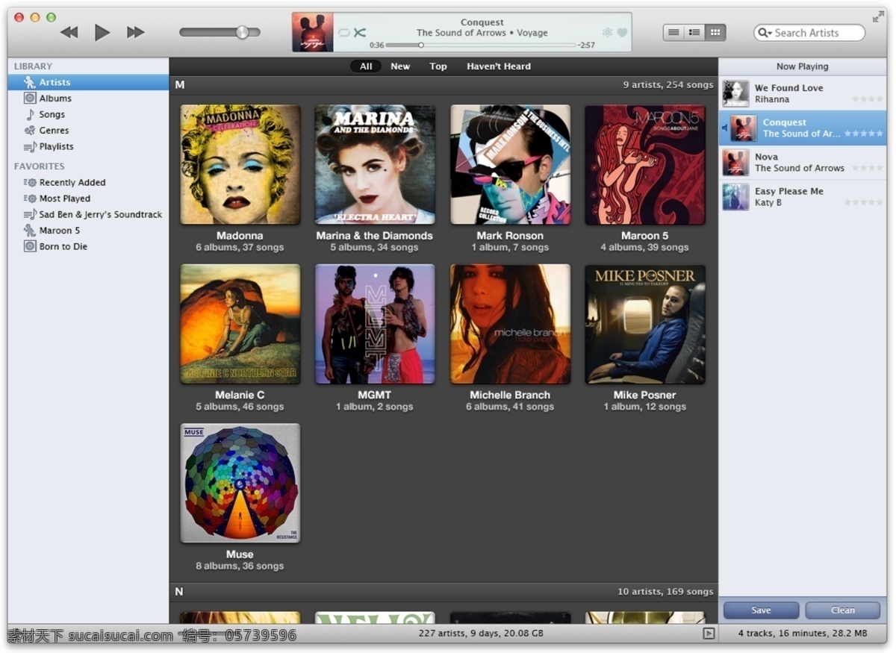The height and width of the screenshot is (653, 896).
Task: Open the Madonna artist cover
Action: pyautogui.click(x=240, y=164)
